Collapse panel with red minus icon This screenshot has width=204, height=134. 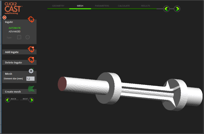click(x=4, y=17)
